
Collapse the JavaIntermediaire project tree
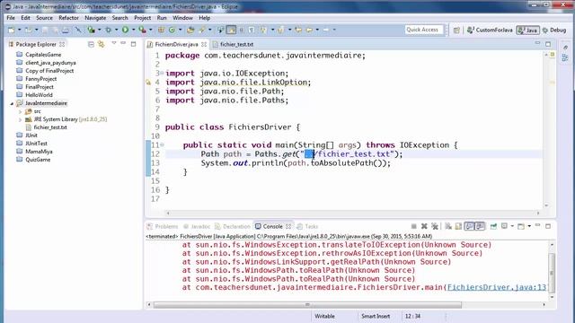(12, 104)
